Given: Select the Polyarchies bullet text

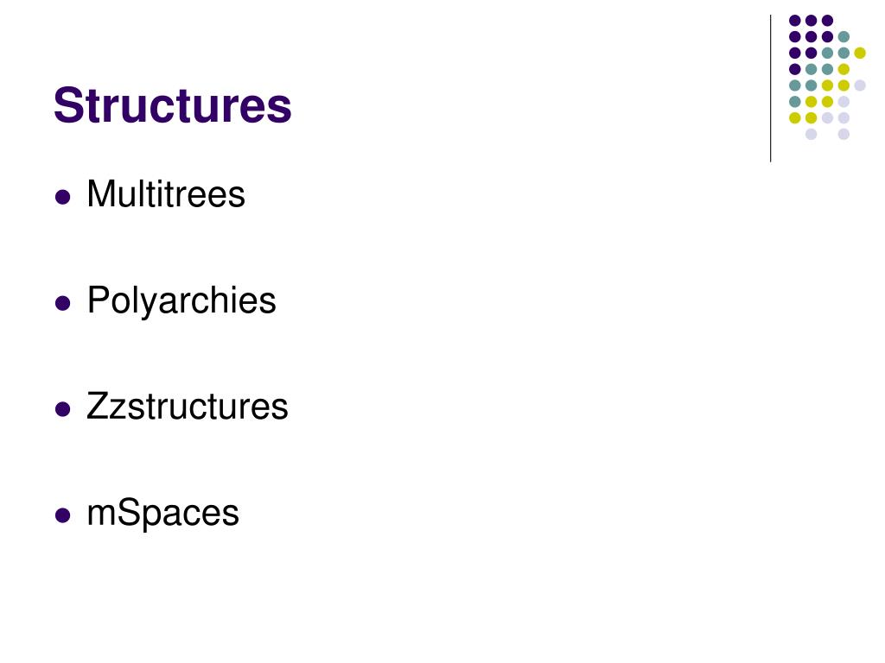Looking at the screenshot, I should click(181, 300).
